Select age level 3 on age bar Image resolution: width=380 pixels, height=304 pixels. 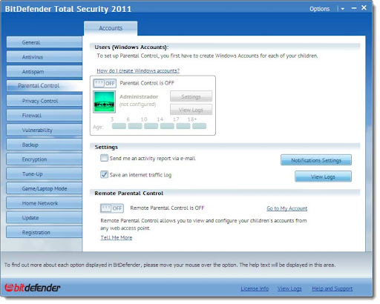click(119, 126)
